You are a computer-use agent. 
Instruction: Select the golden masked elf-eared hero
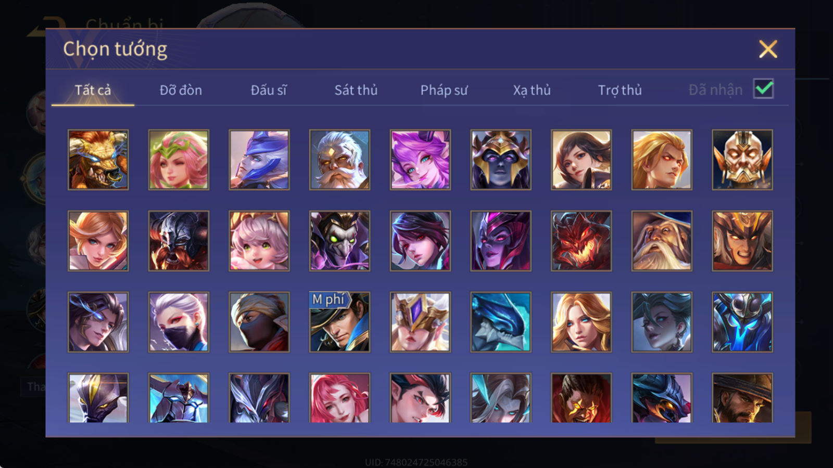click(x=742, y=160)
